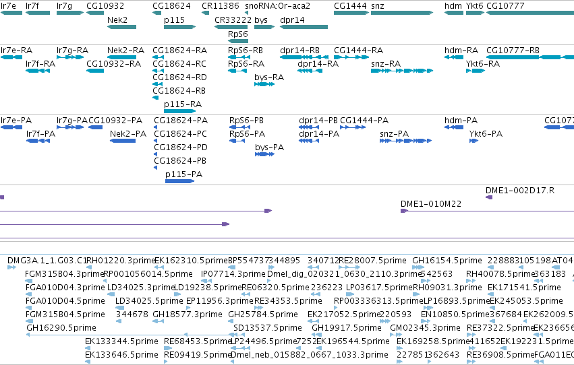Select the p115-PA protein feature

[179, 181]
